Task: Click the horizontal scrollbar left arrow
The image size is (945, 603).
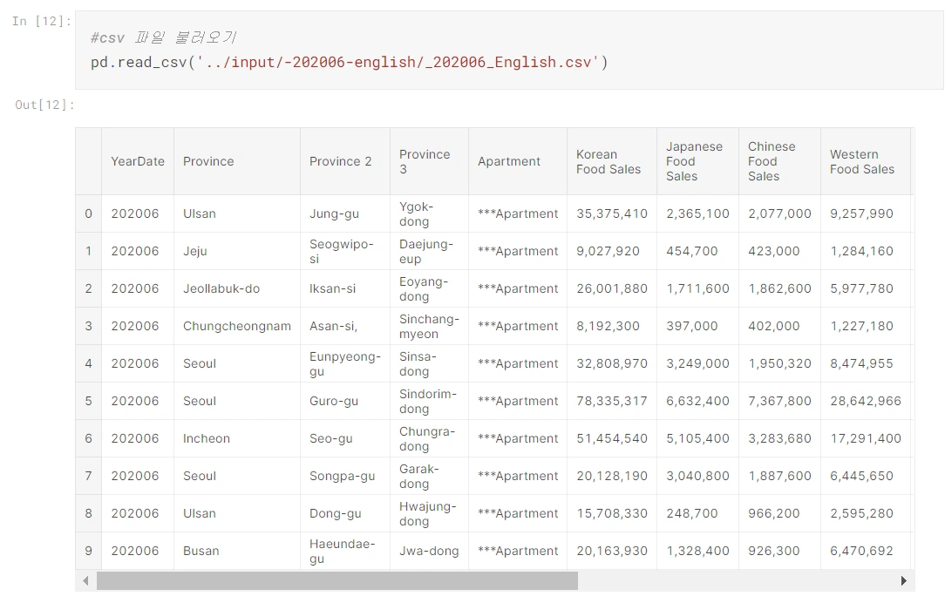Action: coord(85,580)
